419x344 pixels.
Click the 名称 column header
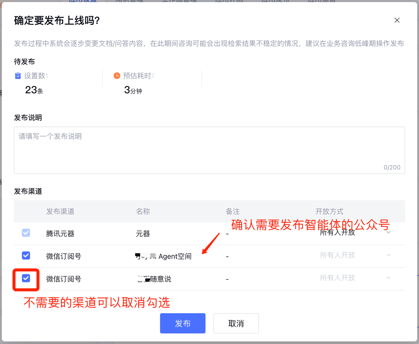coord(143,211)
